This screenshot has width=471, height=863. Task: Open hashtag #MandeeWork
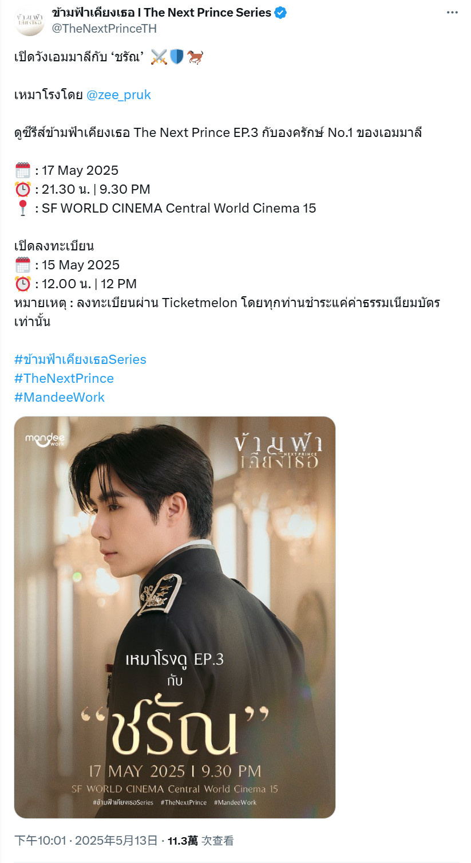[x=60, y=397]
